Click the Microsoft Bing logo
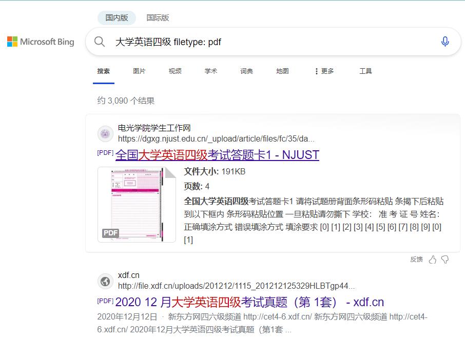Screen dimensions: 465x339 click(x=41, y=42)
